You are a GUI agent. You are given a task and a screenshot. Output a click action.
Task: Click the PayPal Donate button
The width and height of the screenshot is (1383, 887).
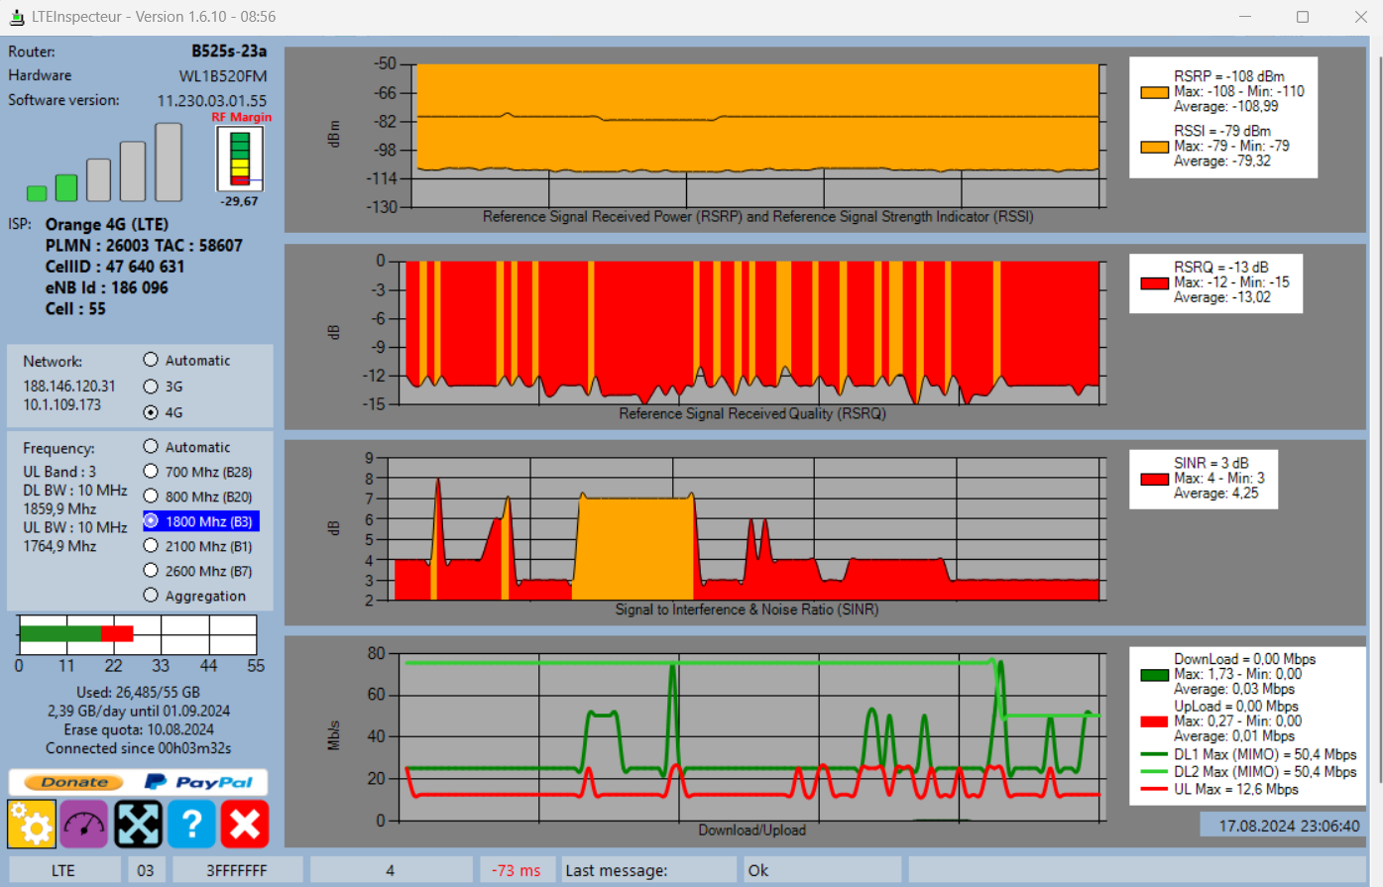138,782
